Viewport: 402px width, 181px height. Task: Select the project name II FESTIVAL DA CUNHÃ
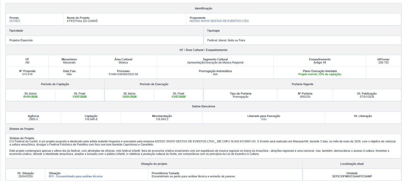tap(82, 21)
